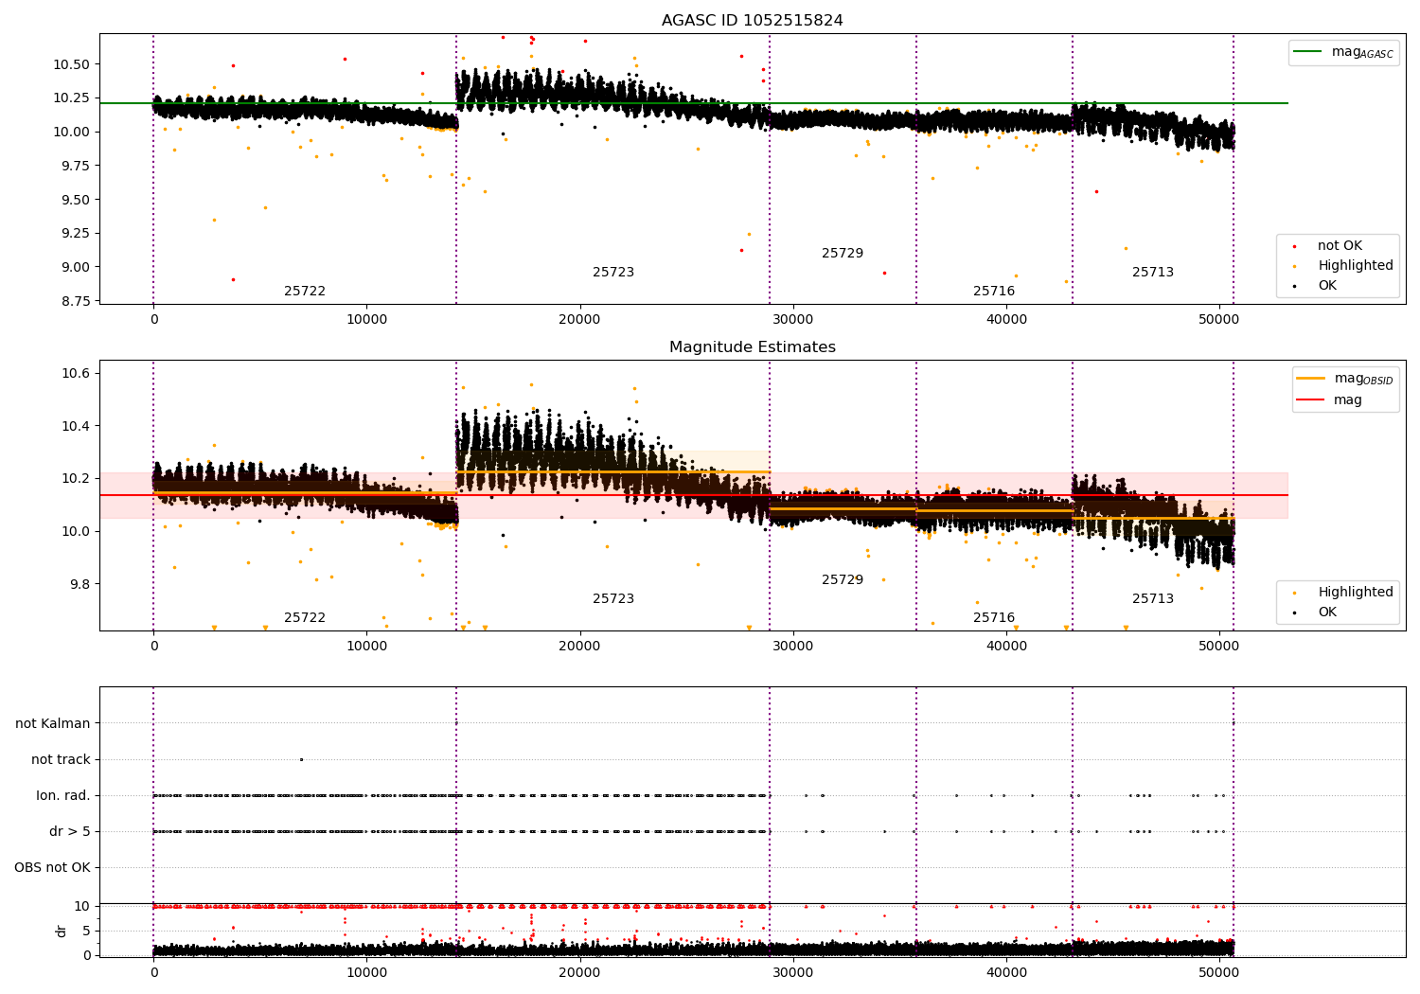
Task: Select the mag AGASC legend entry
Action: click(x=1344, y=52)
